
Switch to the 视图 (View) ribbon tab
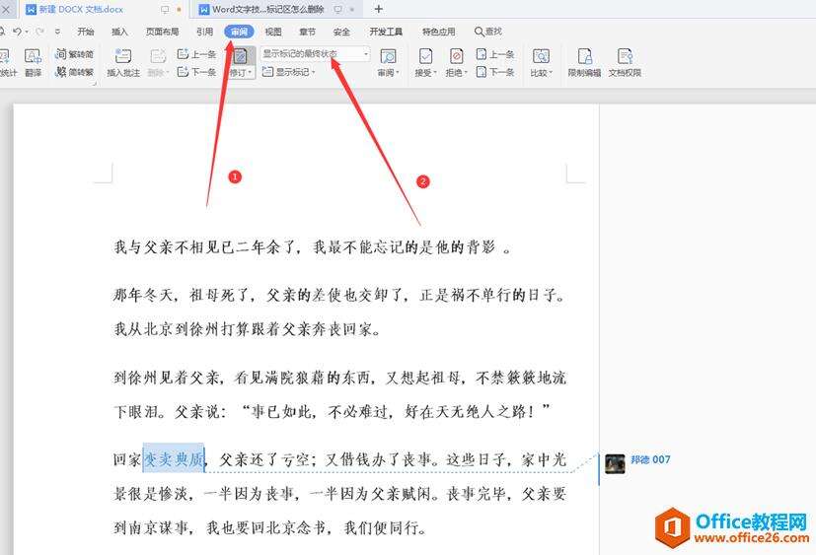(x=273, y=32)
